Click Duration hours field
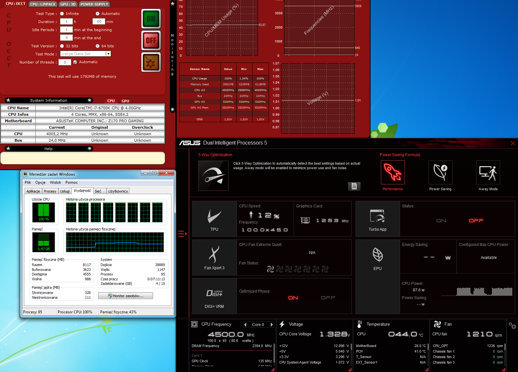This screenshot has height=372, width=518. pyautogui.click(x=66, y=22)
